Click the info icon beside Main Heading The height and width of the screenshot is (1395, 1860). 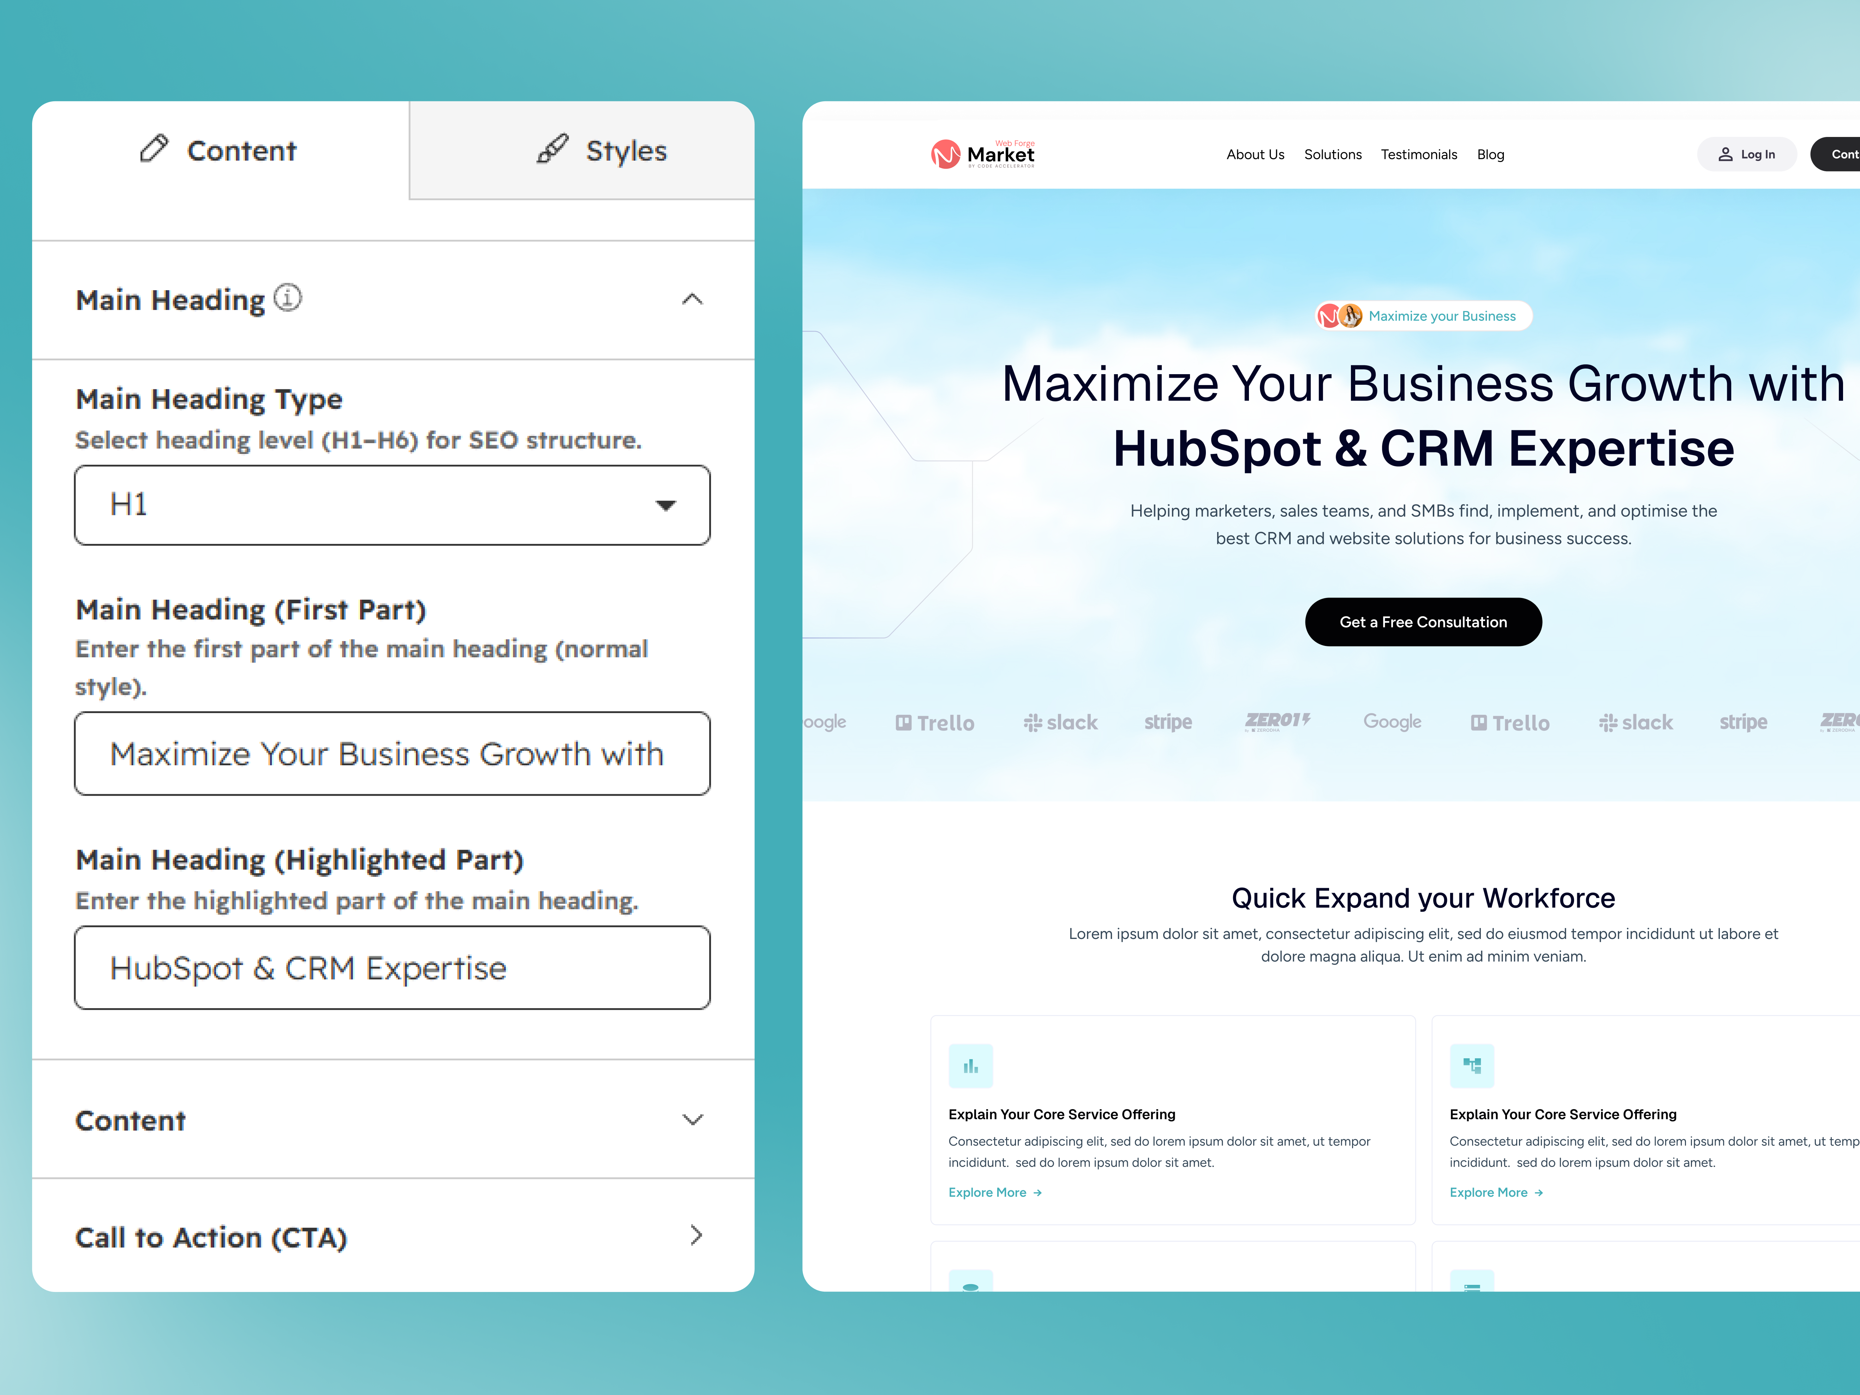(288, 298)
